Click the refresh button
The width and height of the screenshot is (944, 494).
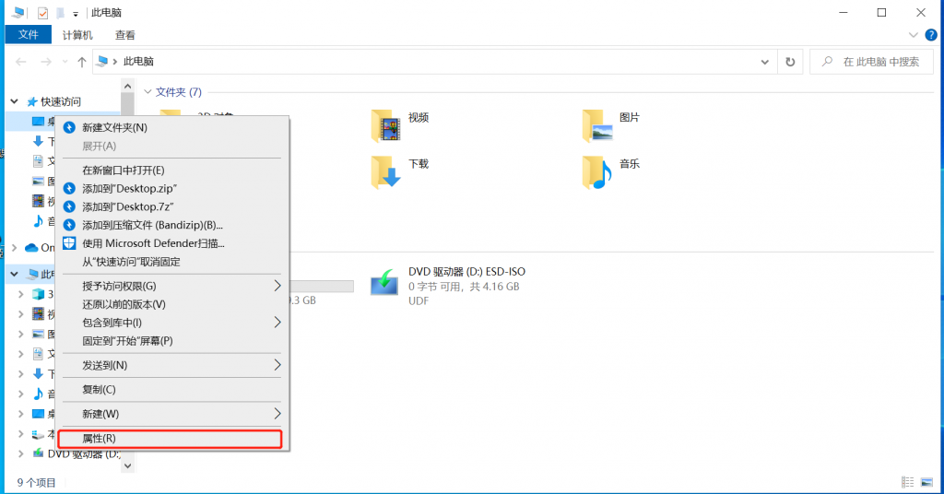790,62
